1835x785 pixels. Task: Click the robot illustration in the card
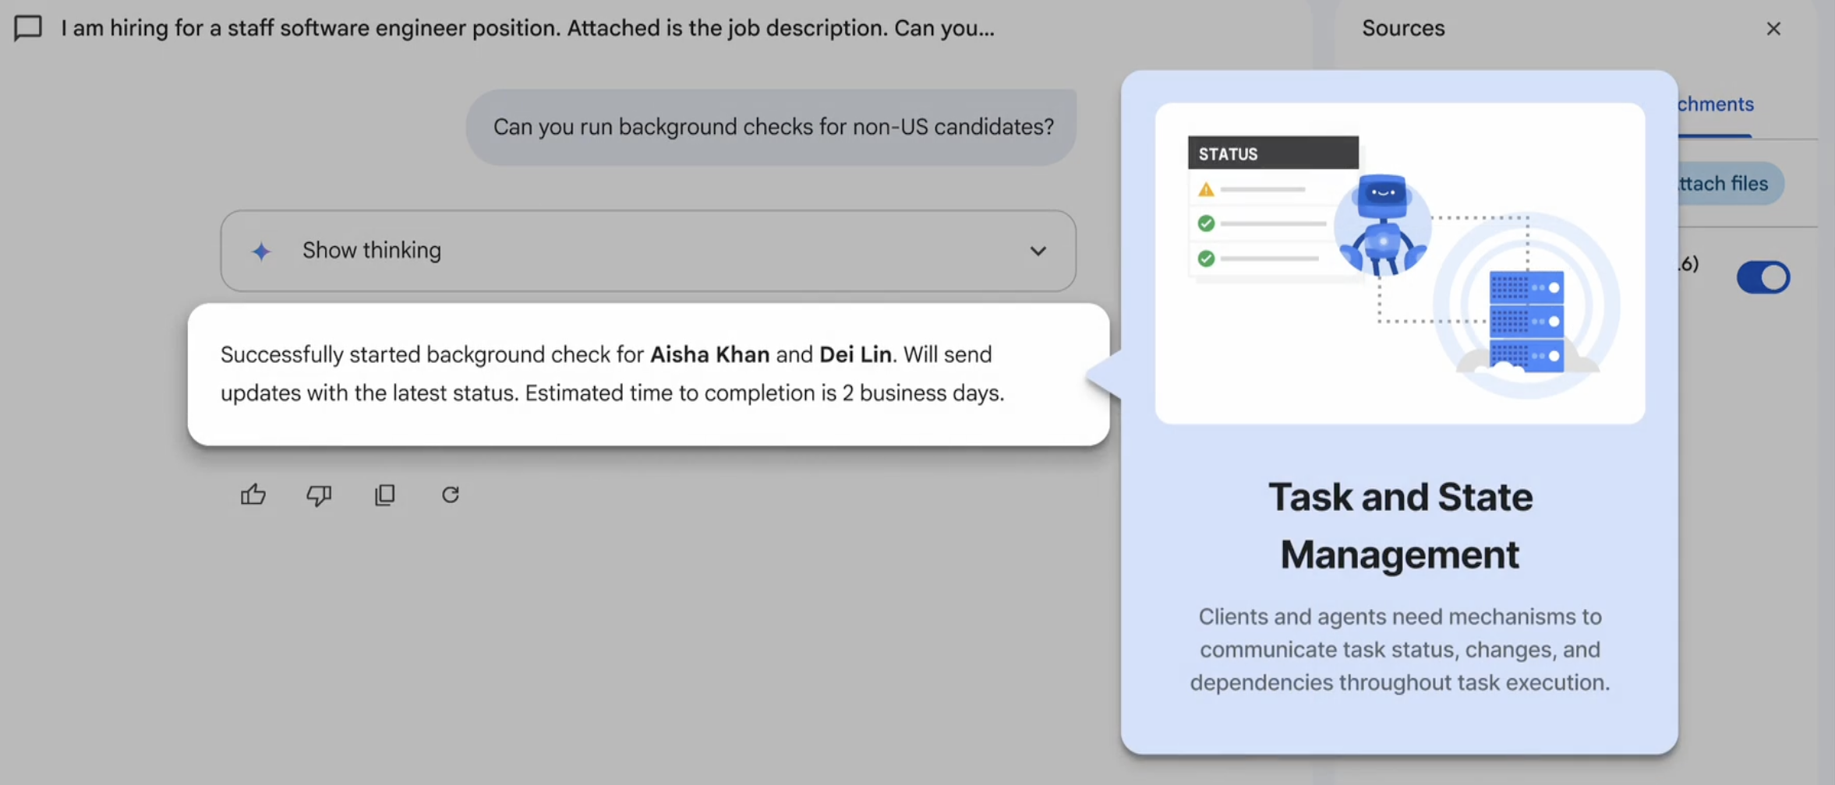click(x=1383, y=225)
